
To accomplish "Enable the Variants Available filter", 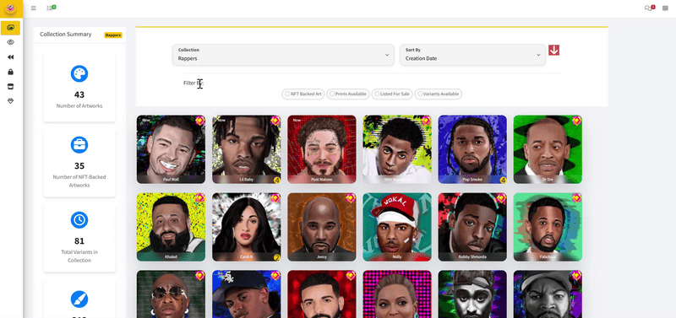I will point(439,94).
